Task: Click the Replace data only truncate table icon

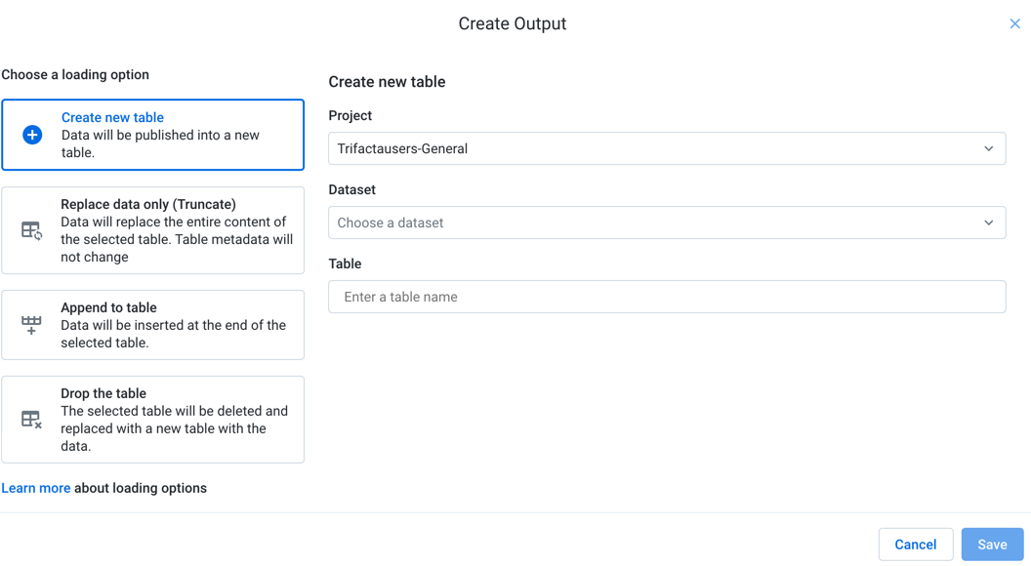Action: click(x=31, y=231)
